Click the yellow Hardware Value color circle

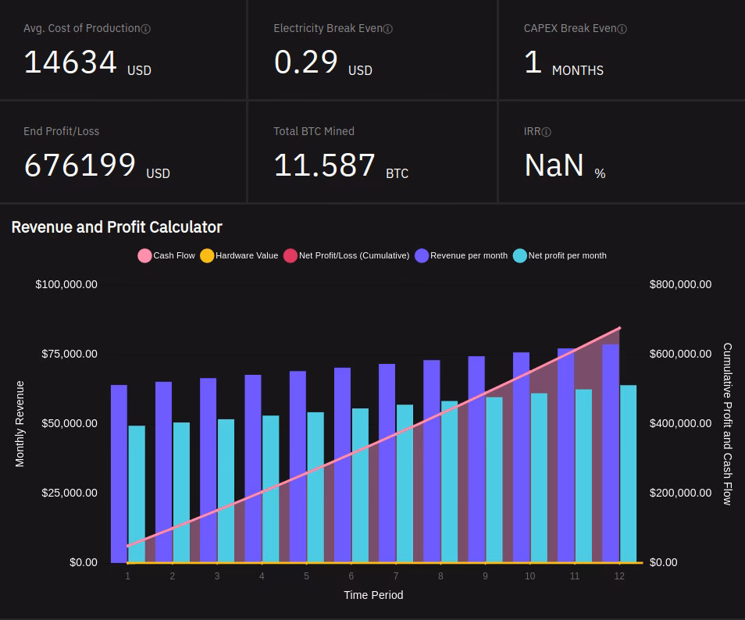pyautogui.click(x=207, y=255)
